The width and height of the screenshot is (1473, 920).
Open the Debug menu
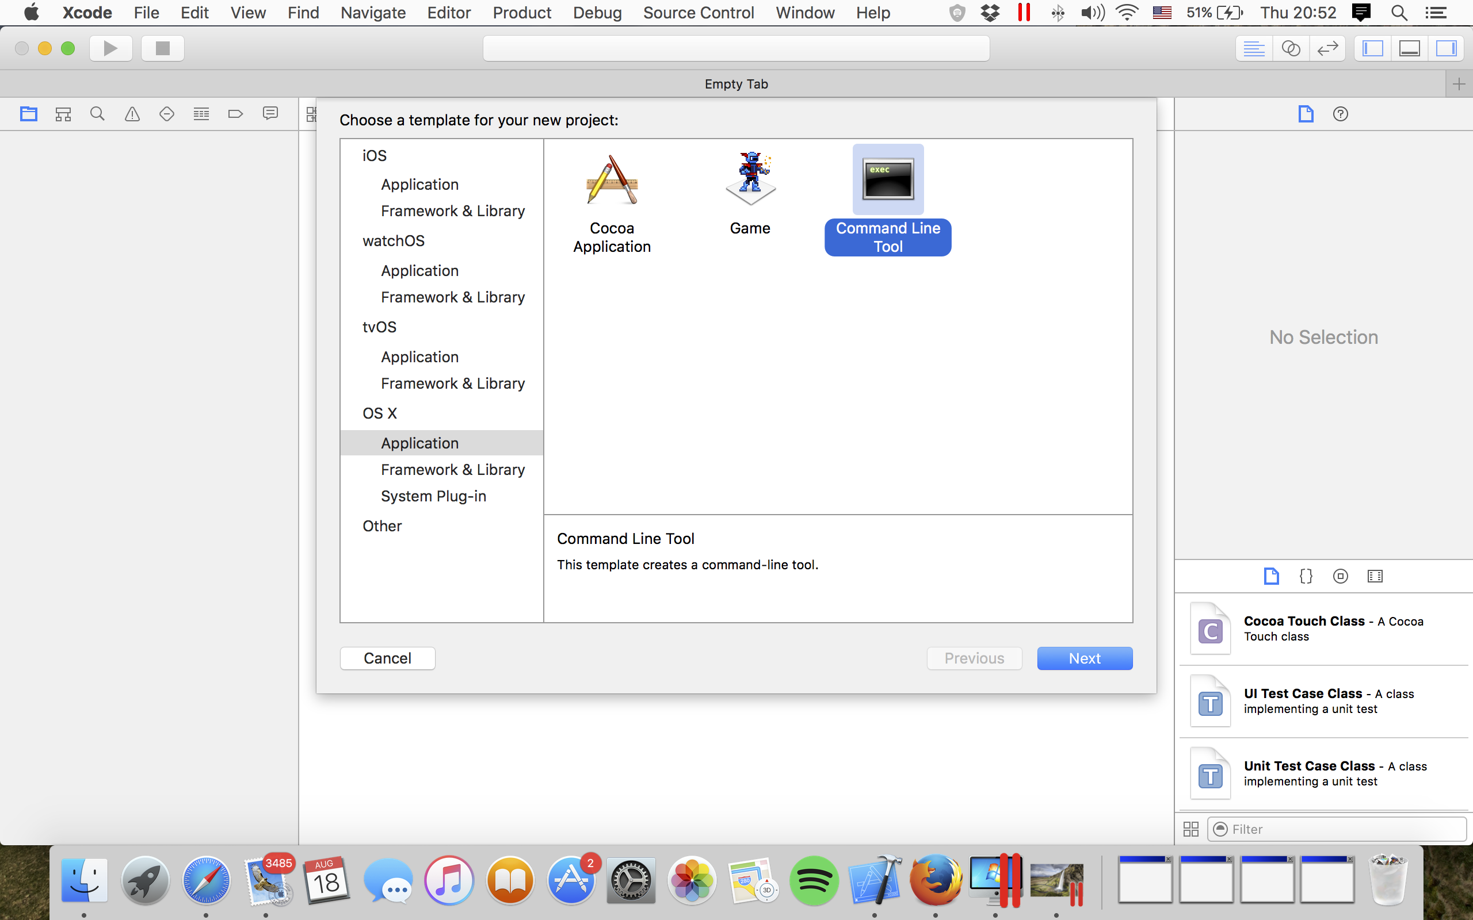[597, 13]
